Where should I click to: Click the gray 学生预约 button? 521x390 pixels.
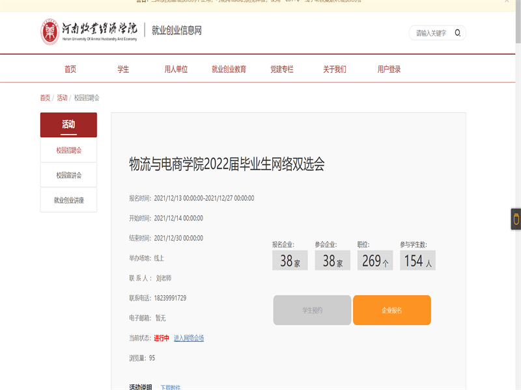[x=312, y=310]
